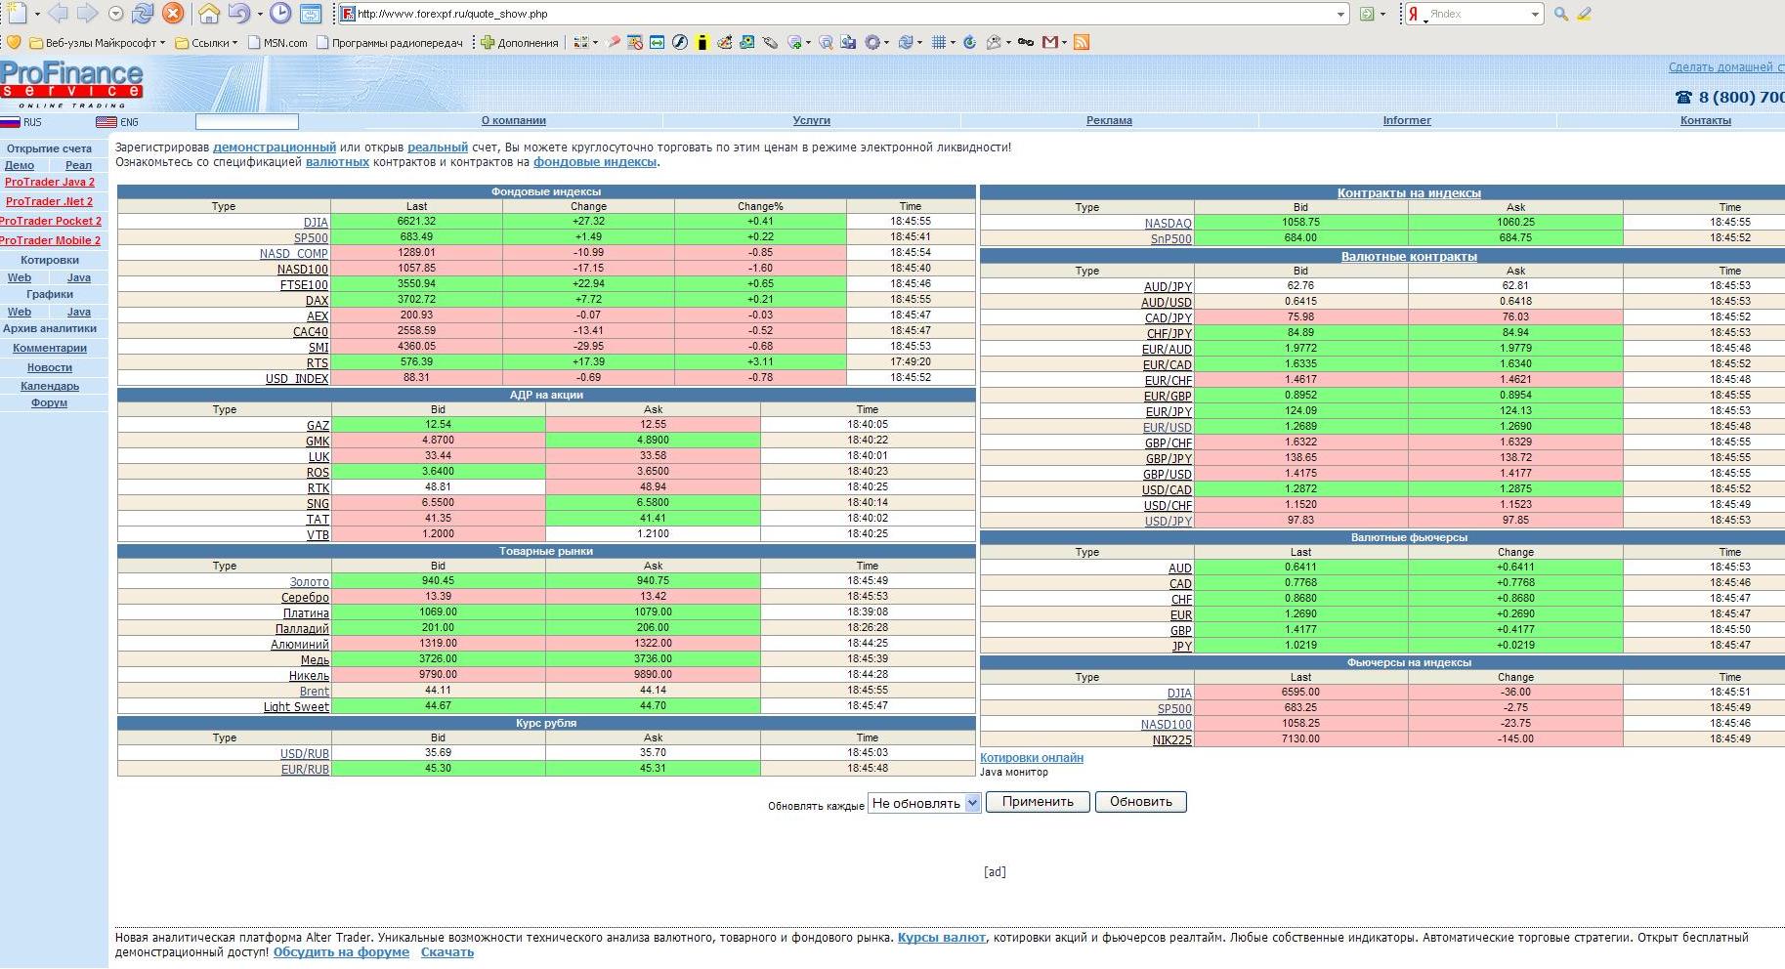Open the 'Реклама' menu item
The image size is (1785, 969).
1109,121
